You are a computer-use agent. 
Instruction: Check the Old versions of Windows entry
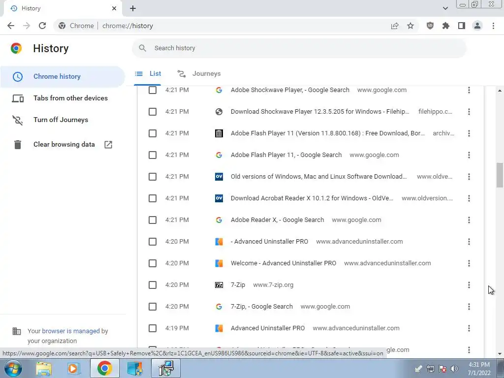pos(153,177)
